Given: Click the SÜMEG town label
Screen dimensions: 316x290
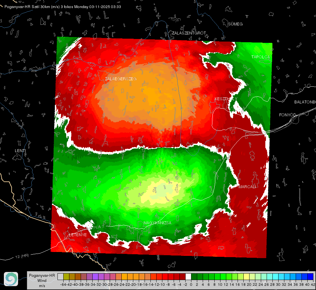Looking at the screenshot, I should (235, 24).
